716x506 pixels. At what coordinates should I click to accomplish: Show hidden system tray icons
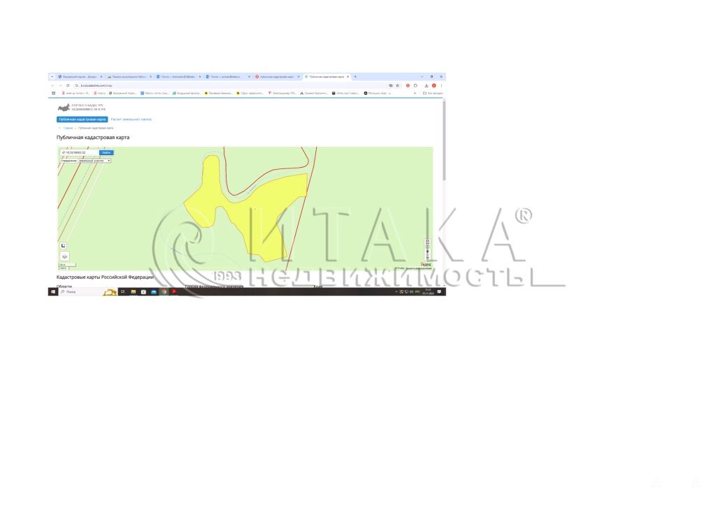click(x=396, y=291)
